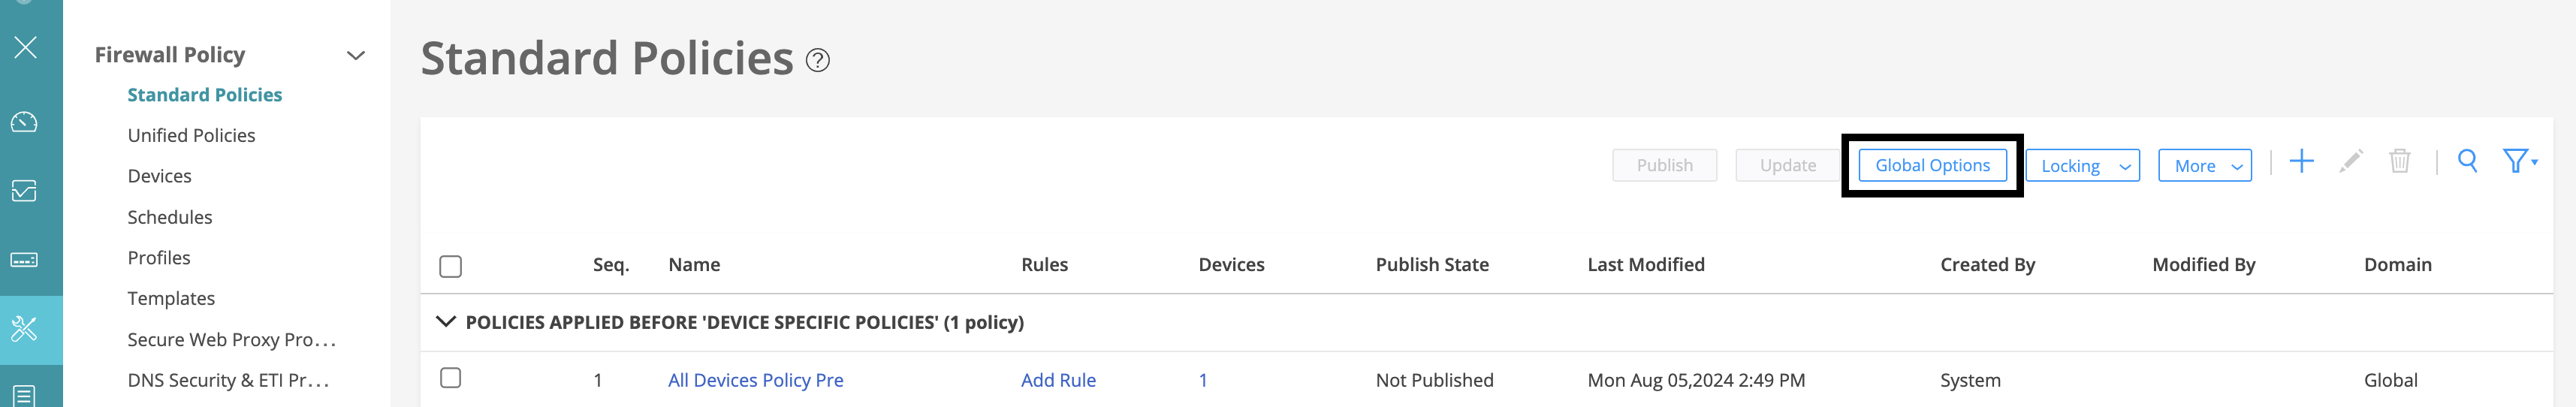This screenshot has height=407, width=2576.
Task: Click the plus icon to create policy
Action: [x=2301, y=162]
